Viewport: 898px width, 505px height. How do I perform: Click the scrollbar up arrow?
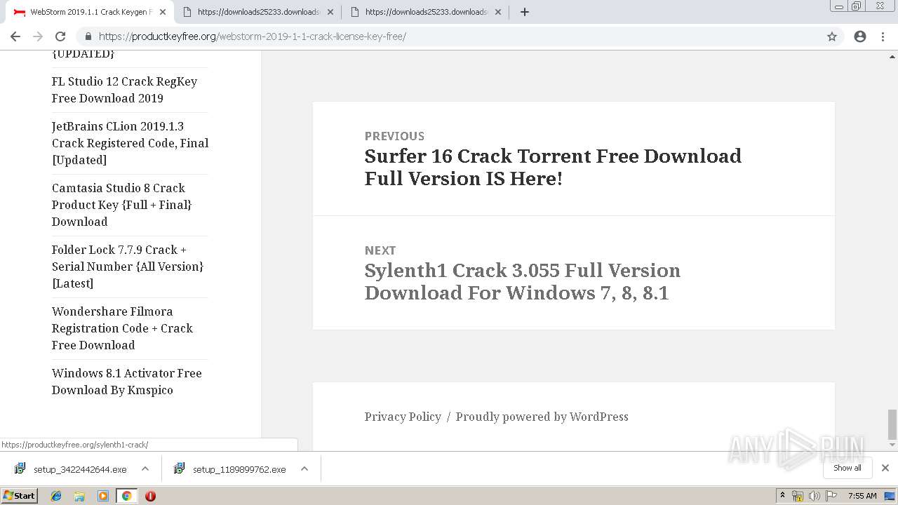click(x=892, y=56)
